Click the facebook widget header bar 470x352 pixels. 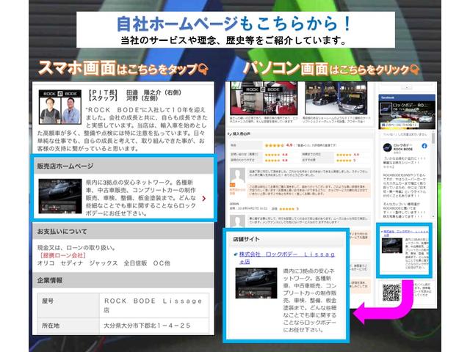[x=407, y=98]
